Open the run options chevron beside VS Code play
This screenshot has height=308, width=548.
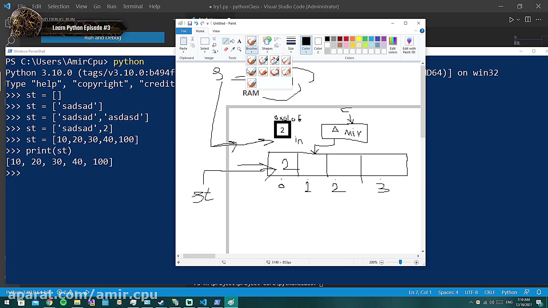pyautogui.click(x=518, y=19)
